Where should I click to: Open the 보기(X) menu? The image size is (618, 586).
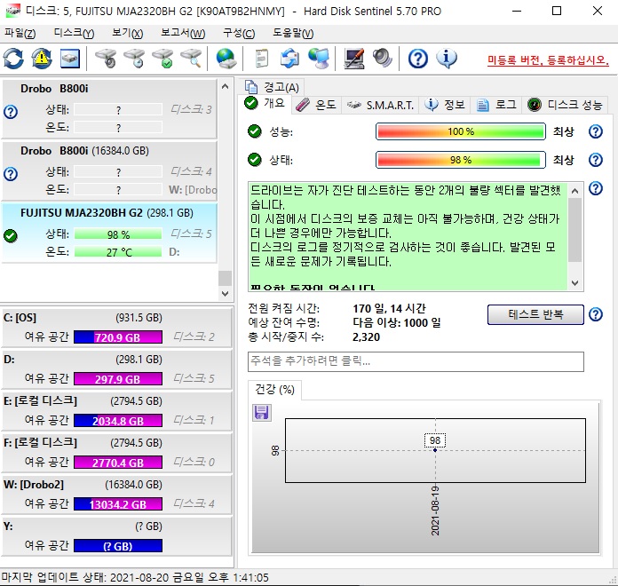pos(127,33)
